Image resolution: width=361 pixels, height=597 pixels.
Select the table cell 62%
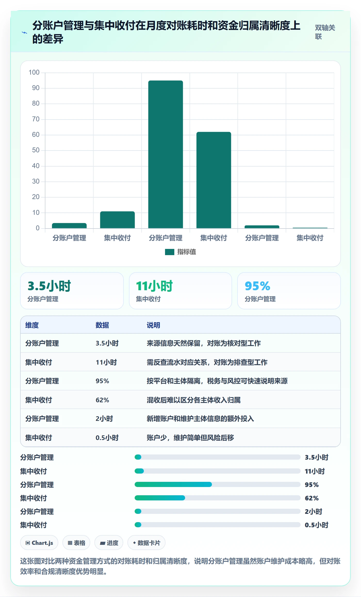click(x=102, y=400)
